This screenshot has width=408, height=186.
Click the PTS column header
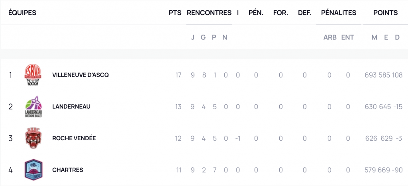(175, 13)
